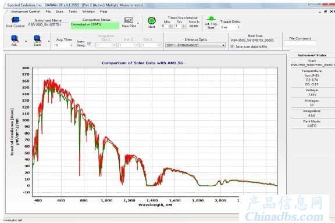Open the Scan menu in menu bar

click(59, 12)
